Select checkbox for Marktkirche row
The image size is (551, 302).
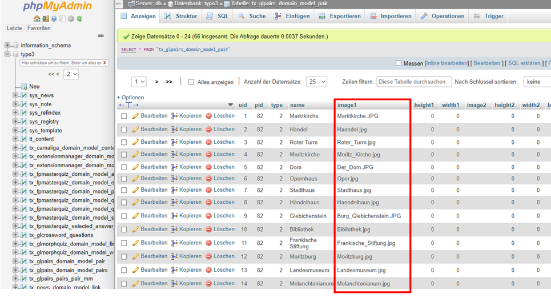(x=124, y=116)
